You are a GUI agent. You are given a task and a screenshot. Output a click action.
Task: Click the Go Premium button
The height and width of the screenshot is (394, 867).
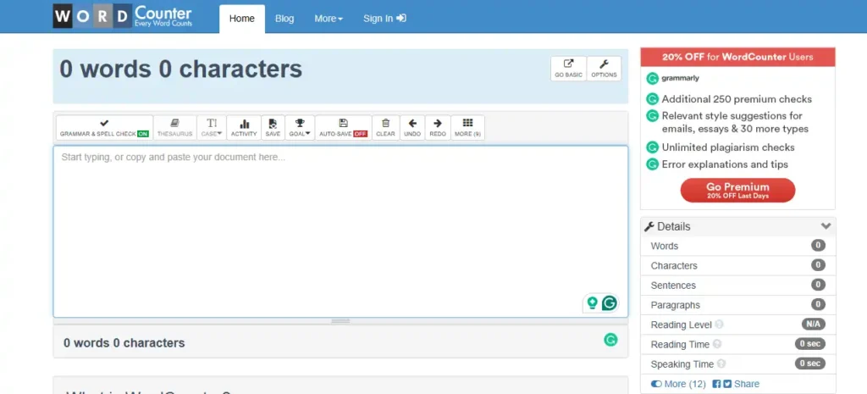point(737,191)
